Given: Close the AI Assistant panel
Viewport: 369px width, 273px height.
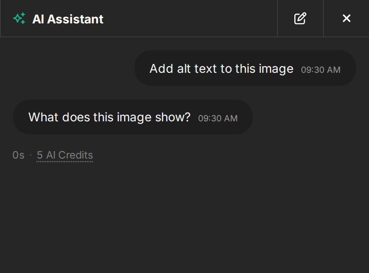Looking at the screenshot, I should 346,18.
